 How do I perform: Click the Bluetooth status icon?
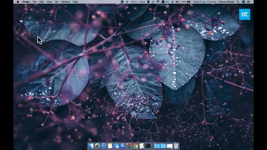[153, 2]
